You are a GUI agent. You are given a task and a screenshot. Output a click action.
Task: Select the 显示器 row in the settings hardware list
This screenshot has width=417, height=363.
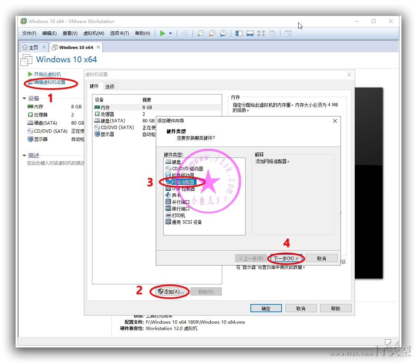pyautogui.click(x=125, y=134)
